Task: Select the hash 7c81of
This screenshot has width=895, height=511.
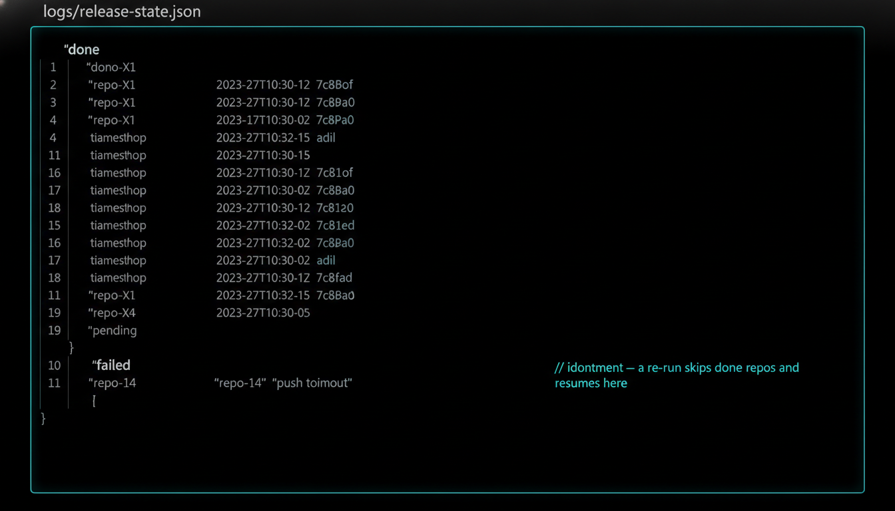Action: coord(334,173)
